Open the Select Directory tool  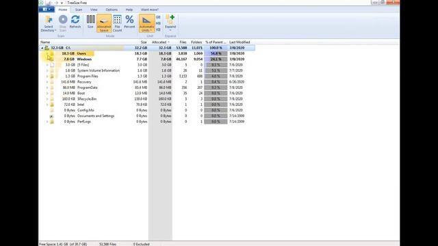(x=49, y=23)
